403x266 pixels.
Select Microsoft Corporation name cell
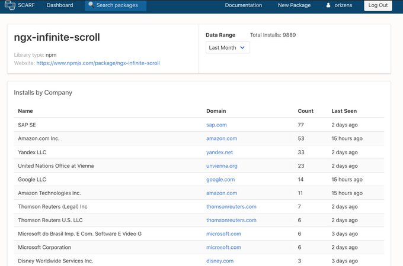[44, 247]
